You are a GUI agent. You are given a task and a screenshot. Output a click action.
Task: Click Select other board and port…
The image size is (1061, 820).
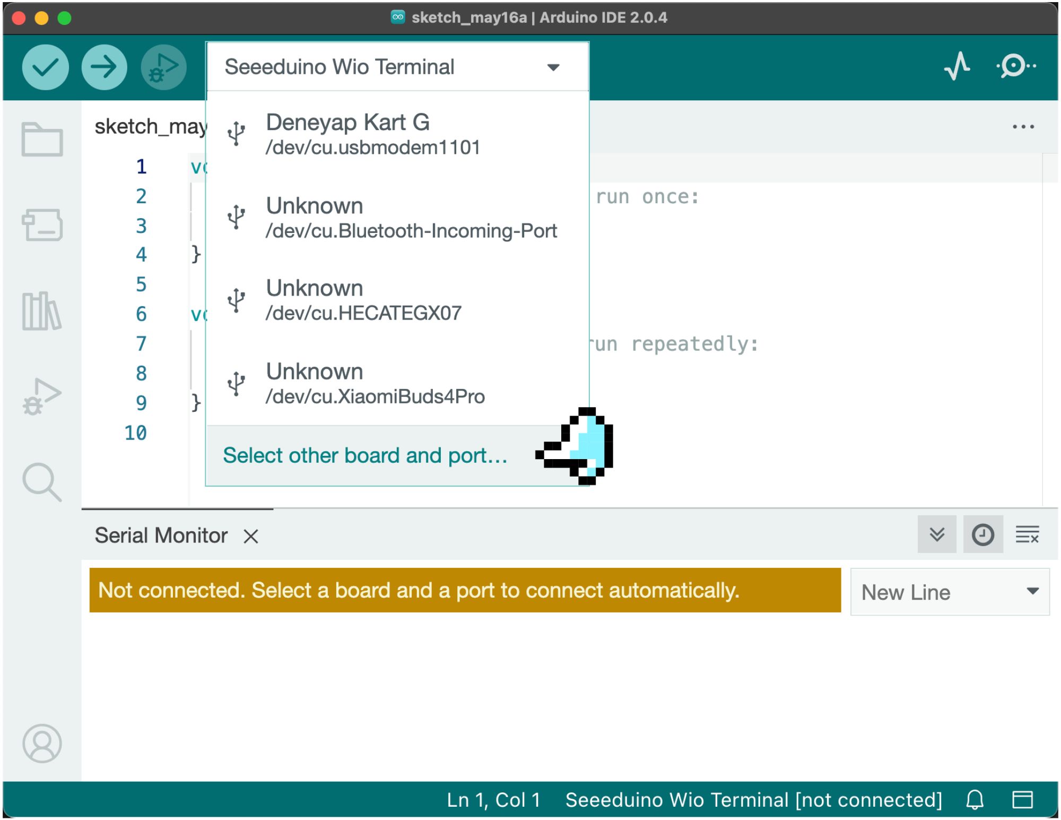coord(365,455)
